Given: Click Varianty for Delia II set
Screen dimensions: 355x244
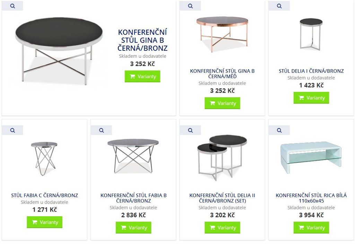Looking at the screenshot, I should (x=222, y=227).
